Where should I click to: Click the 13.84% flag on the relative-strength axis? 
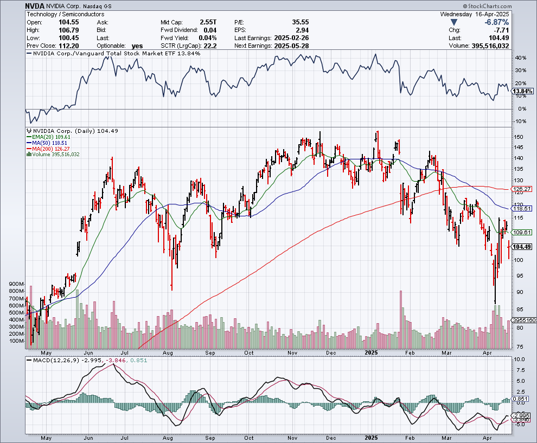[x=522, y=91]
